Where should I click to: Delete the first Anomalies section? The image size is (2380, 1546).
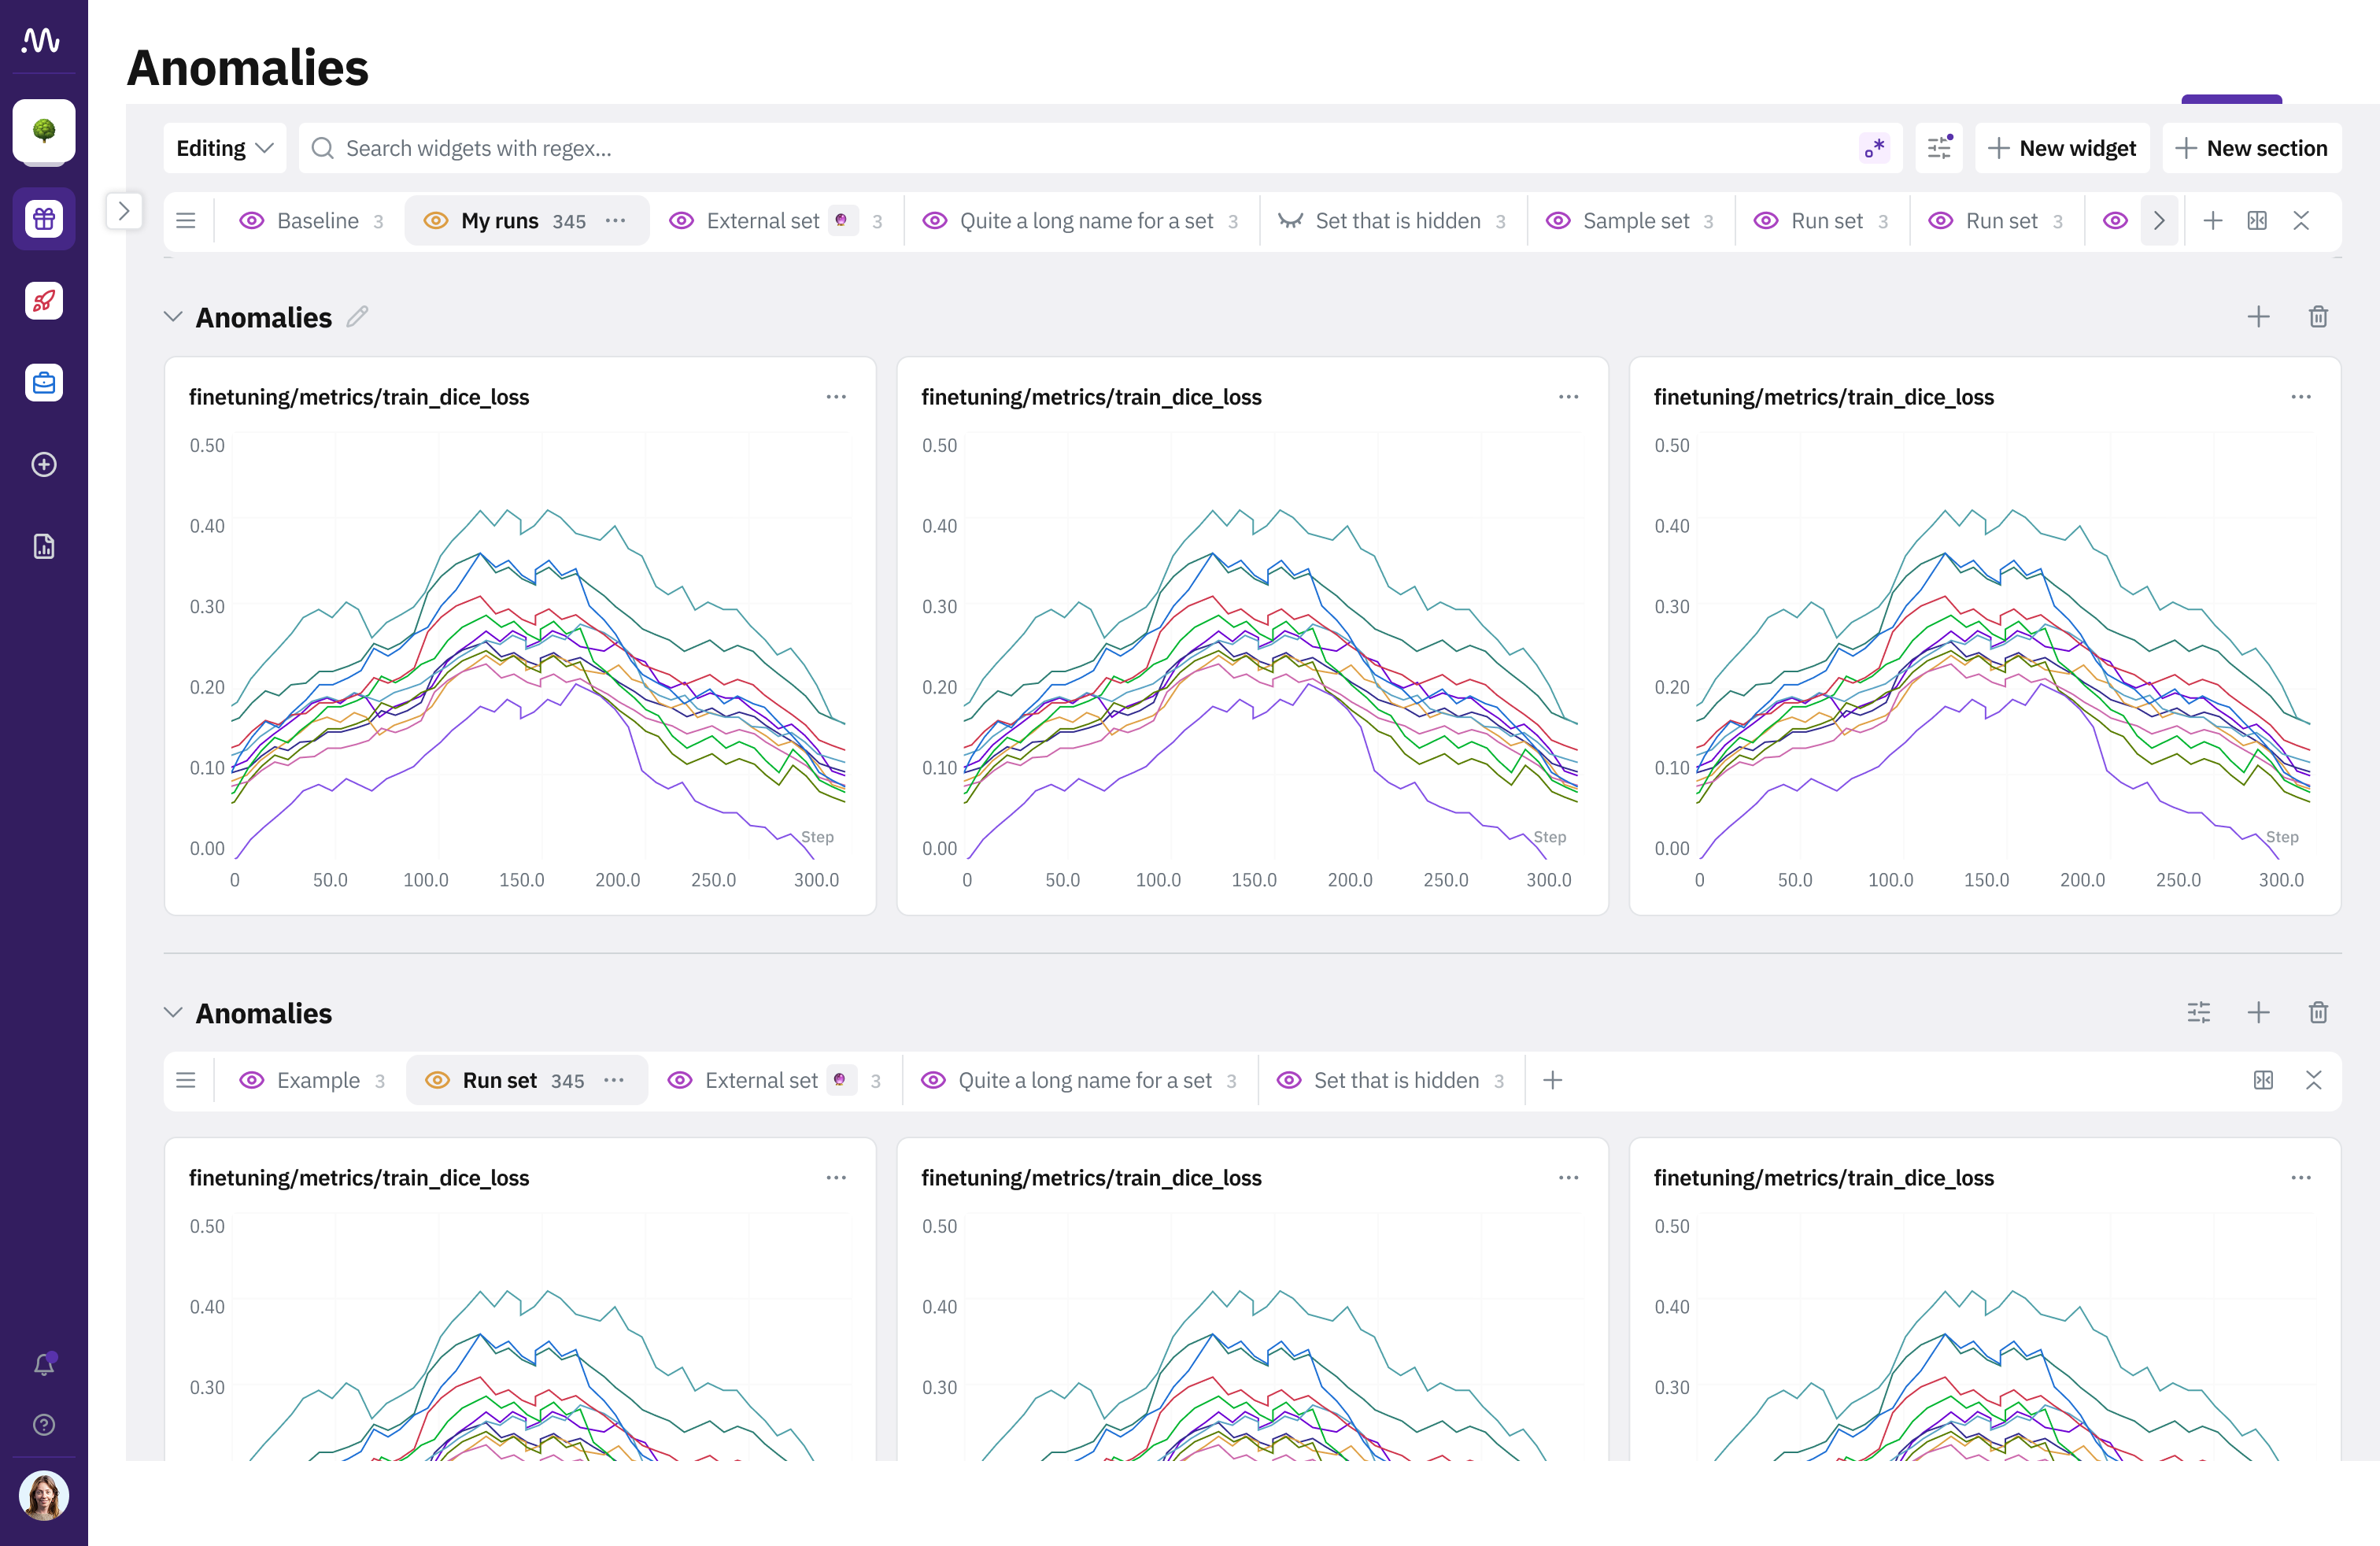click(2318, 317)
